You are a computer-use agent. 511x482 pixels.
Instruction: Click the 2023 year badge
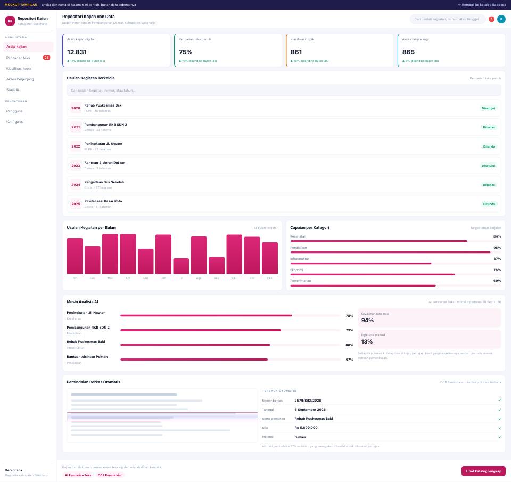(76, 166)
